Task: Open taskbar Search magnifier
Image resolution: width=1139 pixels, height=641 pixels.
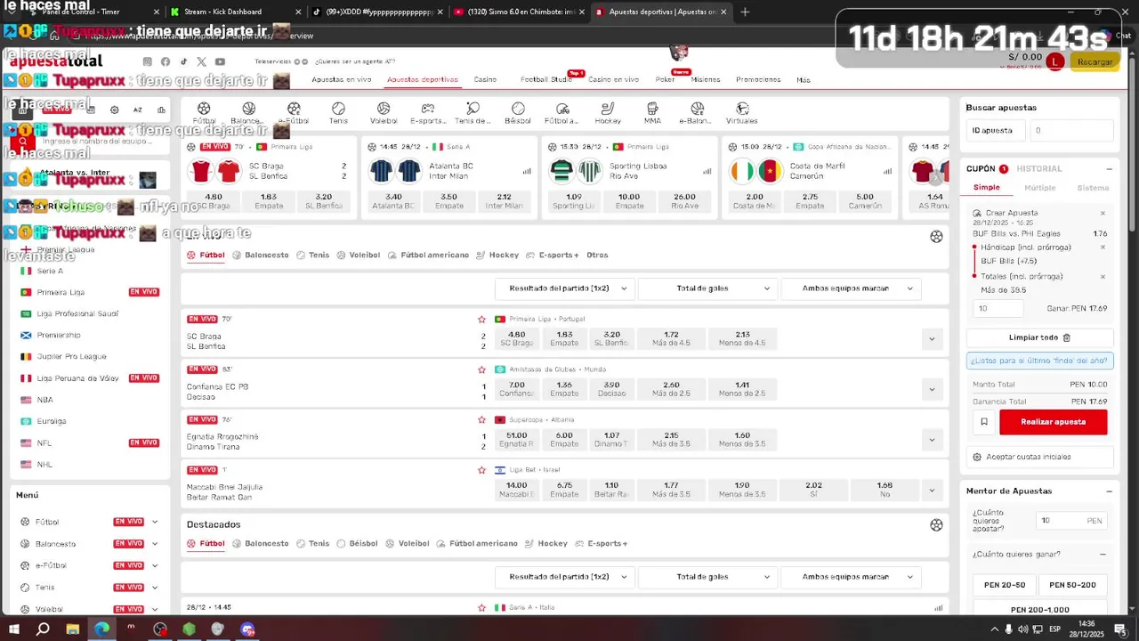Action: 43,629
